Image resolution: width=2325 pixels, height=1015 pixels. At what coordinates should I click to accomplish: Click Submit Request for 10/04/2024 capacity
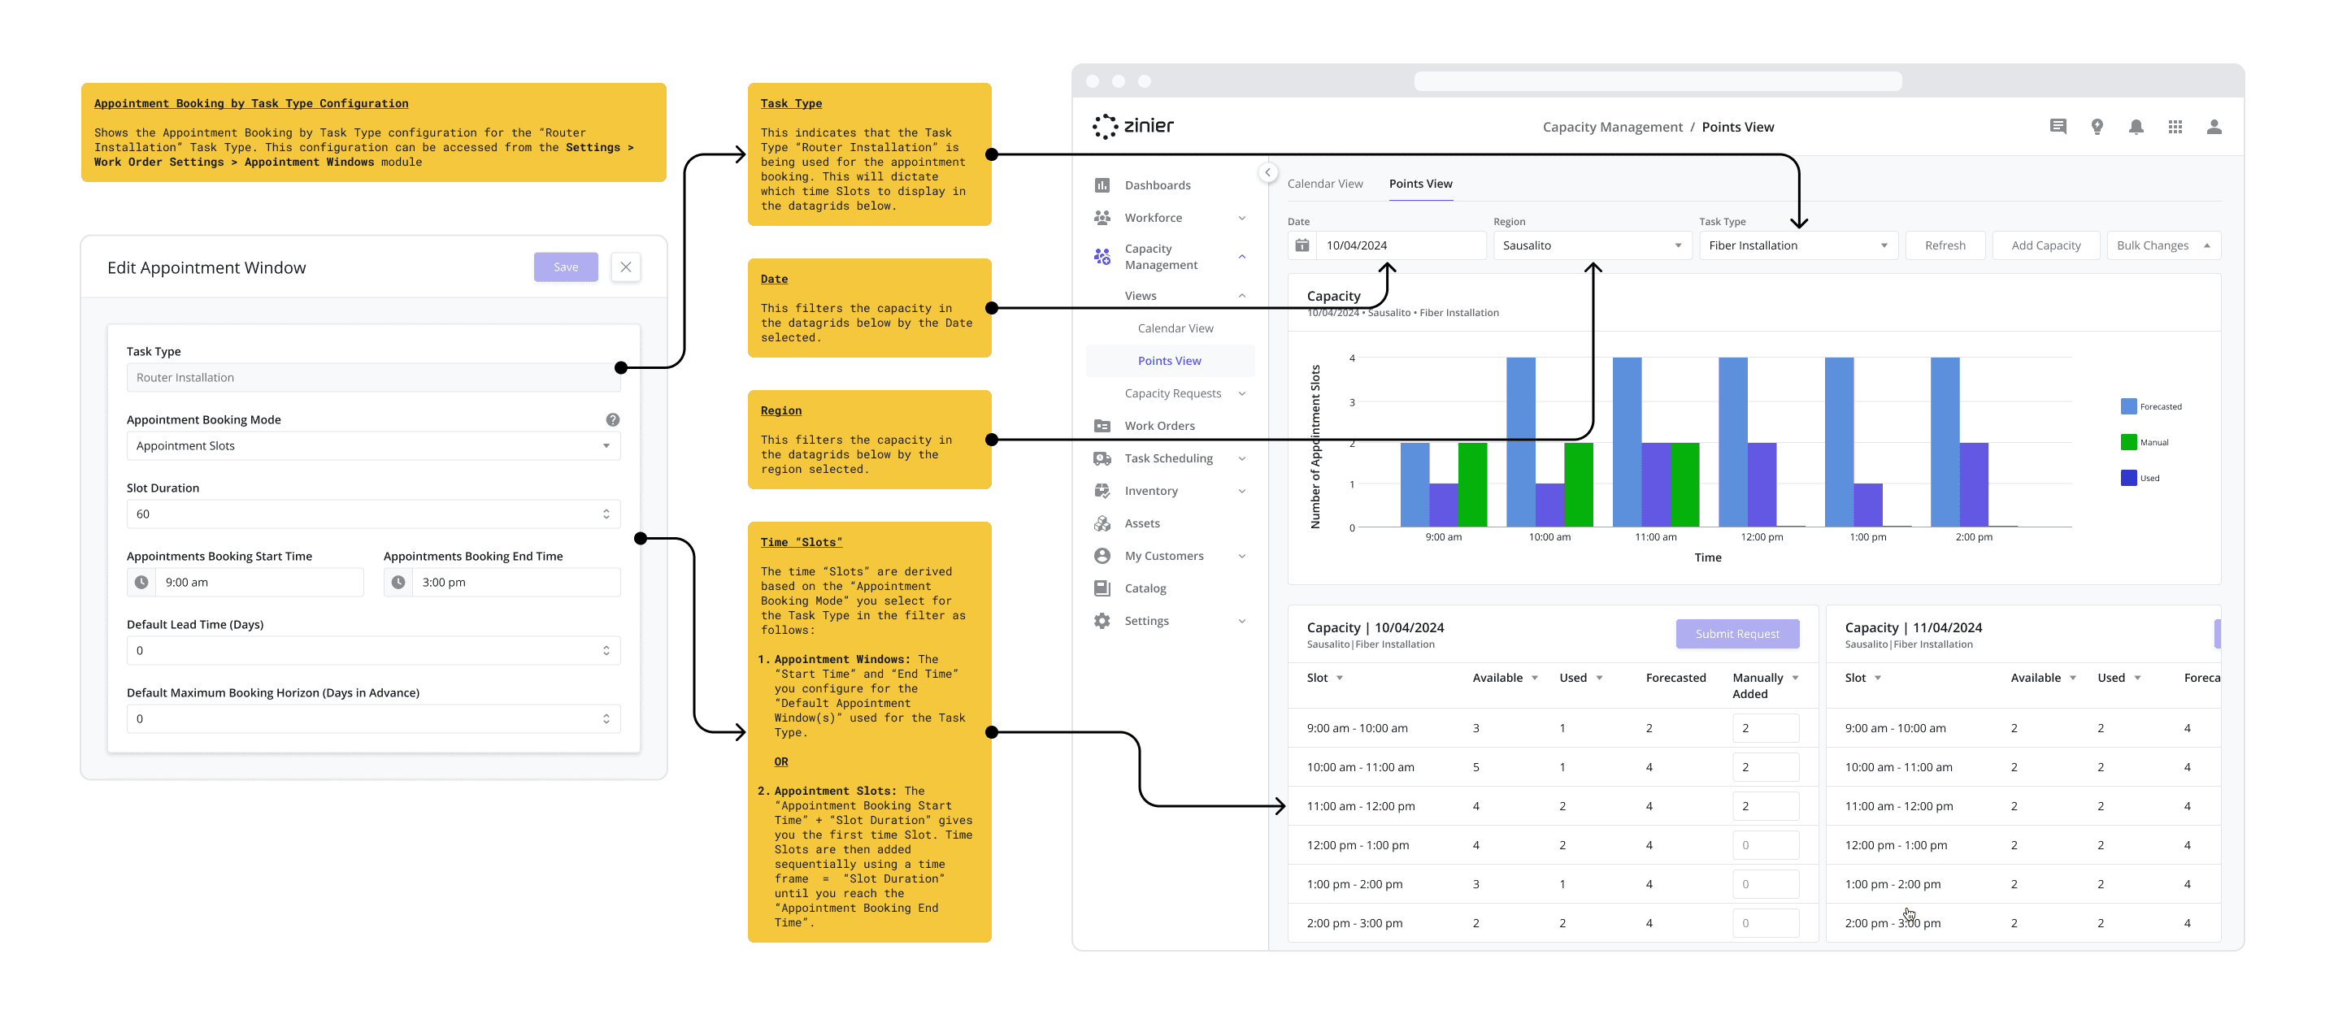(x=1736, y=633)
